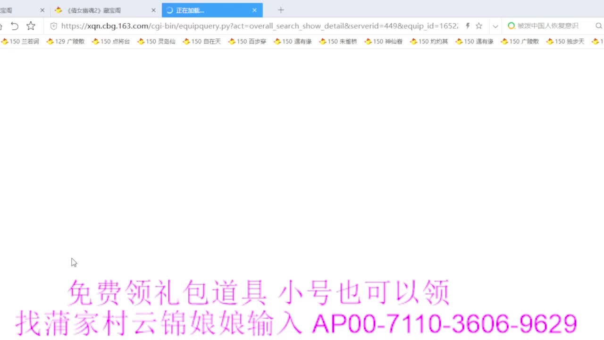Click the magnifier icon in the search box
604x340 pixels.
click(598, 26)
